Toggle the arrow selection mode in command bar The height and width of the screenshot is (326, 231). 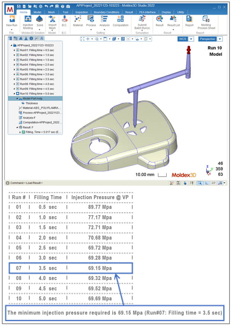click(200, 183)
